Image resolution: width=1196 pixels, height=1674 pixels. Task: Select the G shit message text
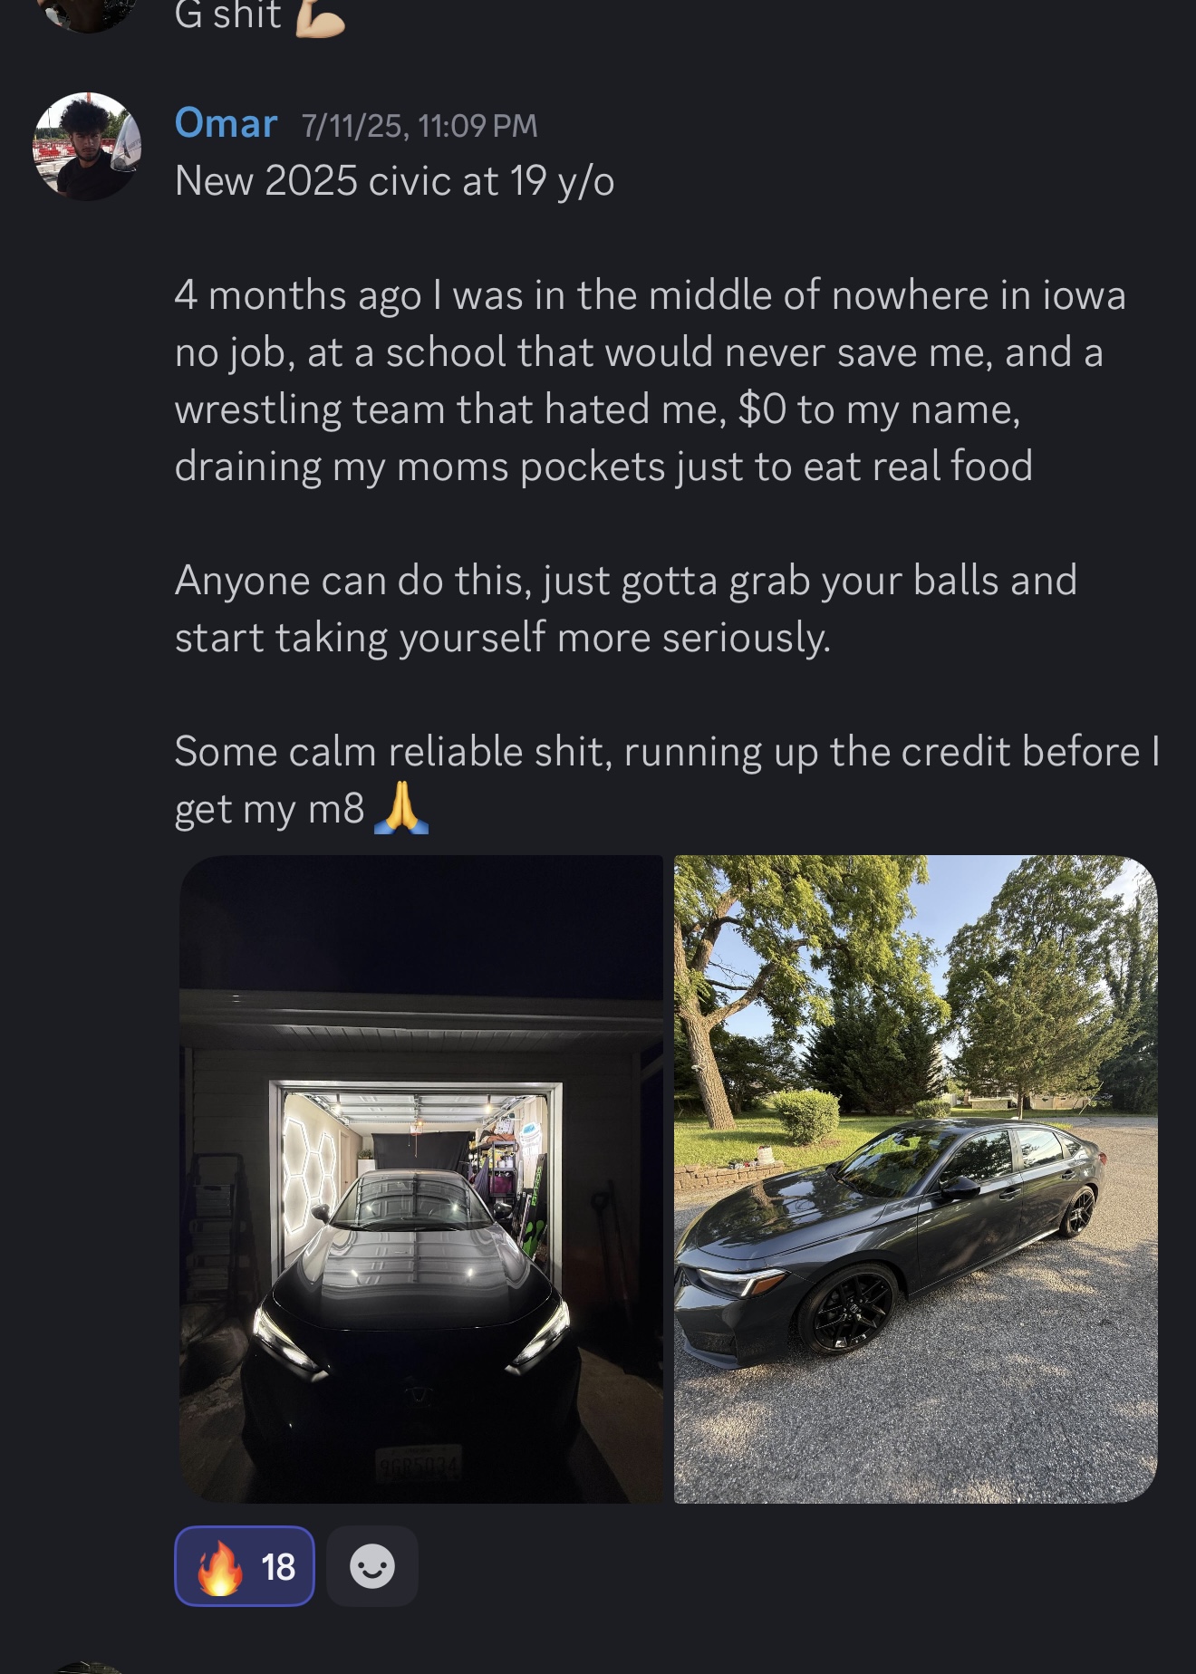point(228,16)
